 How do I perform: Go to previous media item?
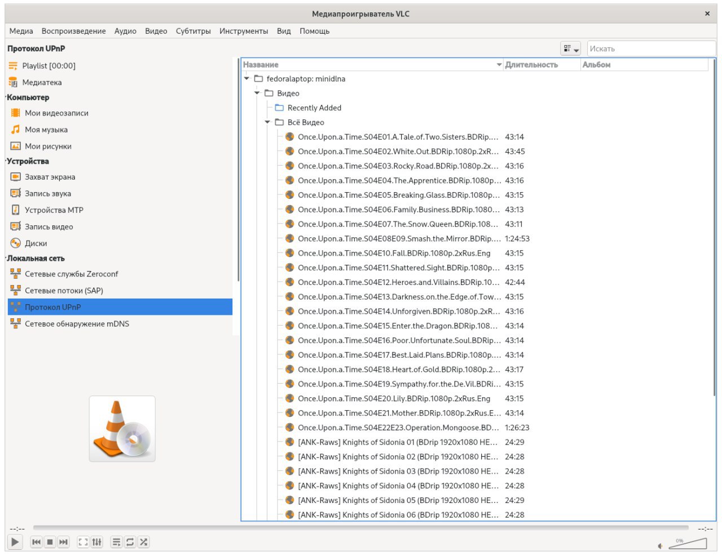(x=36, y=542)
